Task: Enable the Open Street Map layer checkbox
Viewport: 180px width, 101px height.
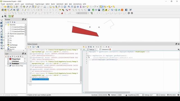Action: coord(8,66)
